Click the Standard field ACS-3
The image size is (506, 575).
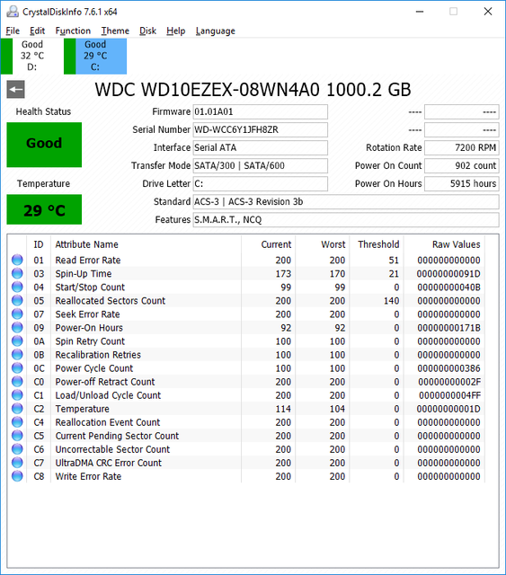point(346,201)
